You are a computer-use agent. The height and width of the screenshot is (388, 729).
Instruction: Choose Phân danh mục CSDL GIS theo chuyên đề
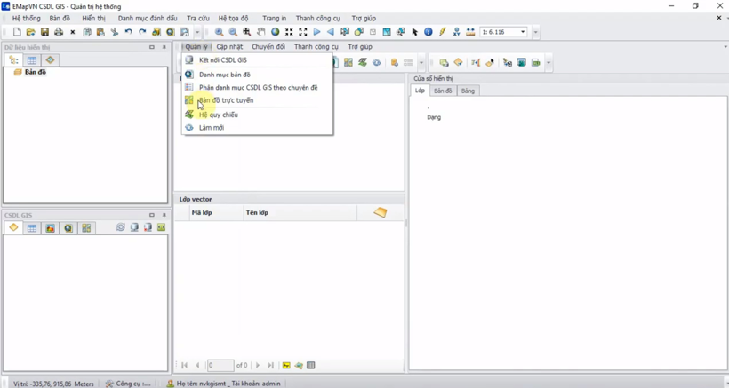(257, 87)
